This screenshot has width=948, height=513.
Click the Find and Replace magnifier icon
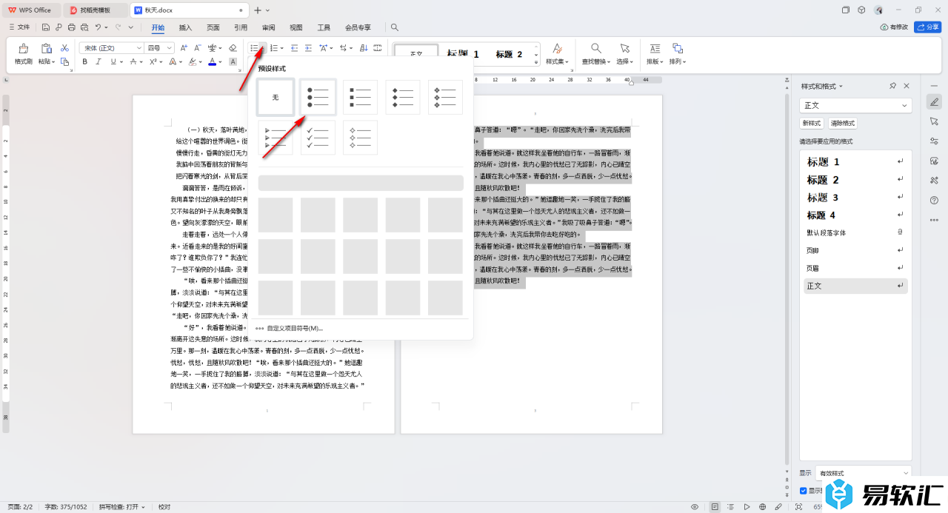tap(595, 48)
